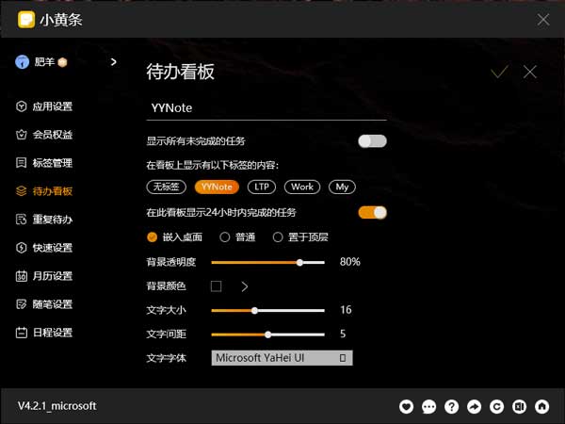Click the circular refresh icon
565x424 pixels.
pos(496,407)
